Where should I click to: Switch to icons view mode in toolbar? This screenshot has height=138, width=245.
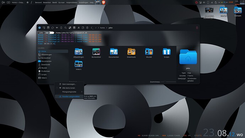[x=70, y=28]
